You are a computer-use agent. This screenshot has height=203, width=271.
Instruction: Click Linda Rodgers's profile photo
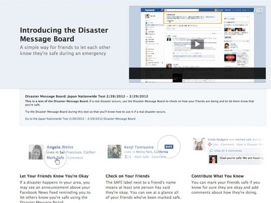[199, 144]
